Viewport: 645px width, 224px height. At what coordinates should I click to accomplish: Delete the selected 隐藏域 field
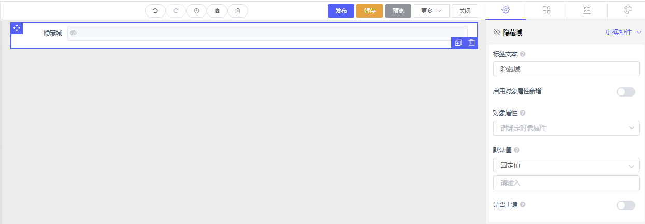(x=471, y=43)
